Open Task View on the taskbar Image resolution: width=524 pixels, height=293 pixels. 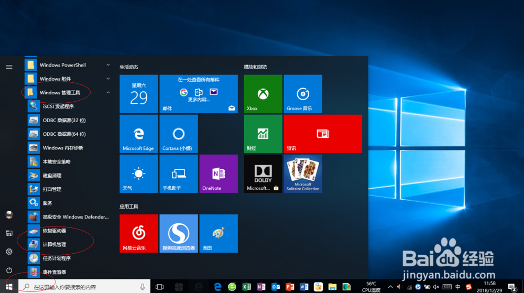(x=160, y=287)
